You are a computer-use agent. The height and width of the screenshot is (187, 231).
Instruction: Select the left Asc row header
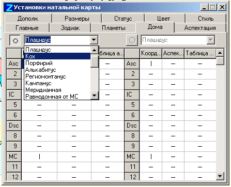point(14,64)
